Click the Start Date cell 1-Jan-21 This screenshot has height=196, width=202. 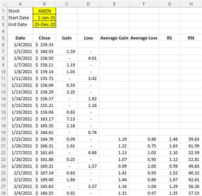tap(44, 17)
